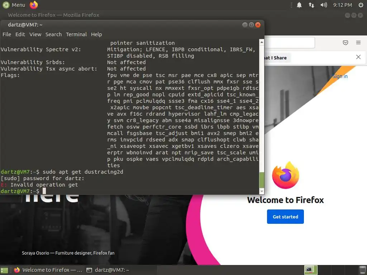Screen dimensions: 367x275
Task: Open the sound volume indicator
Action: (324, 5)
